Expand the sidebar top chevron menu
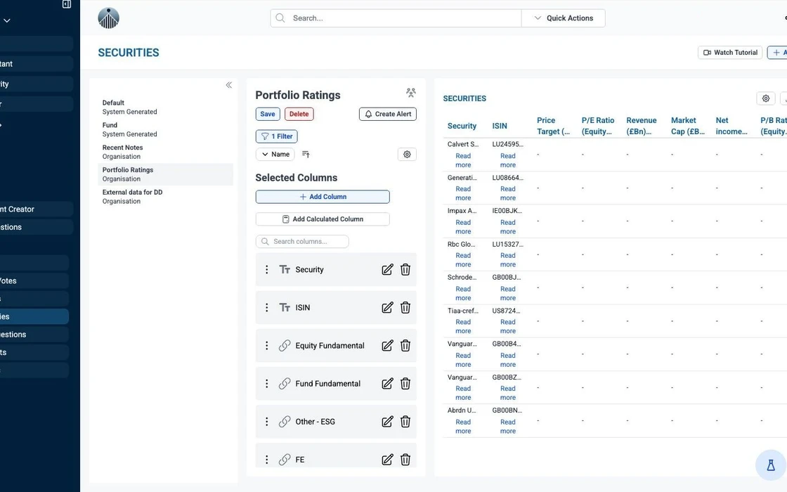Screen dimensions: 787x492 (7, 20)
